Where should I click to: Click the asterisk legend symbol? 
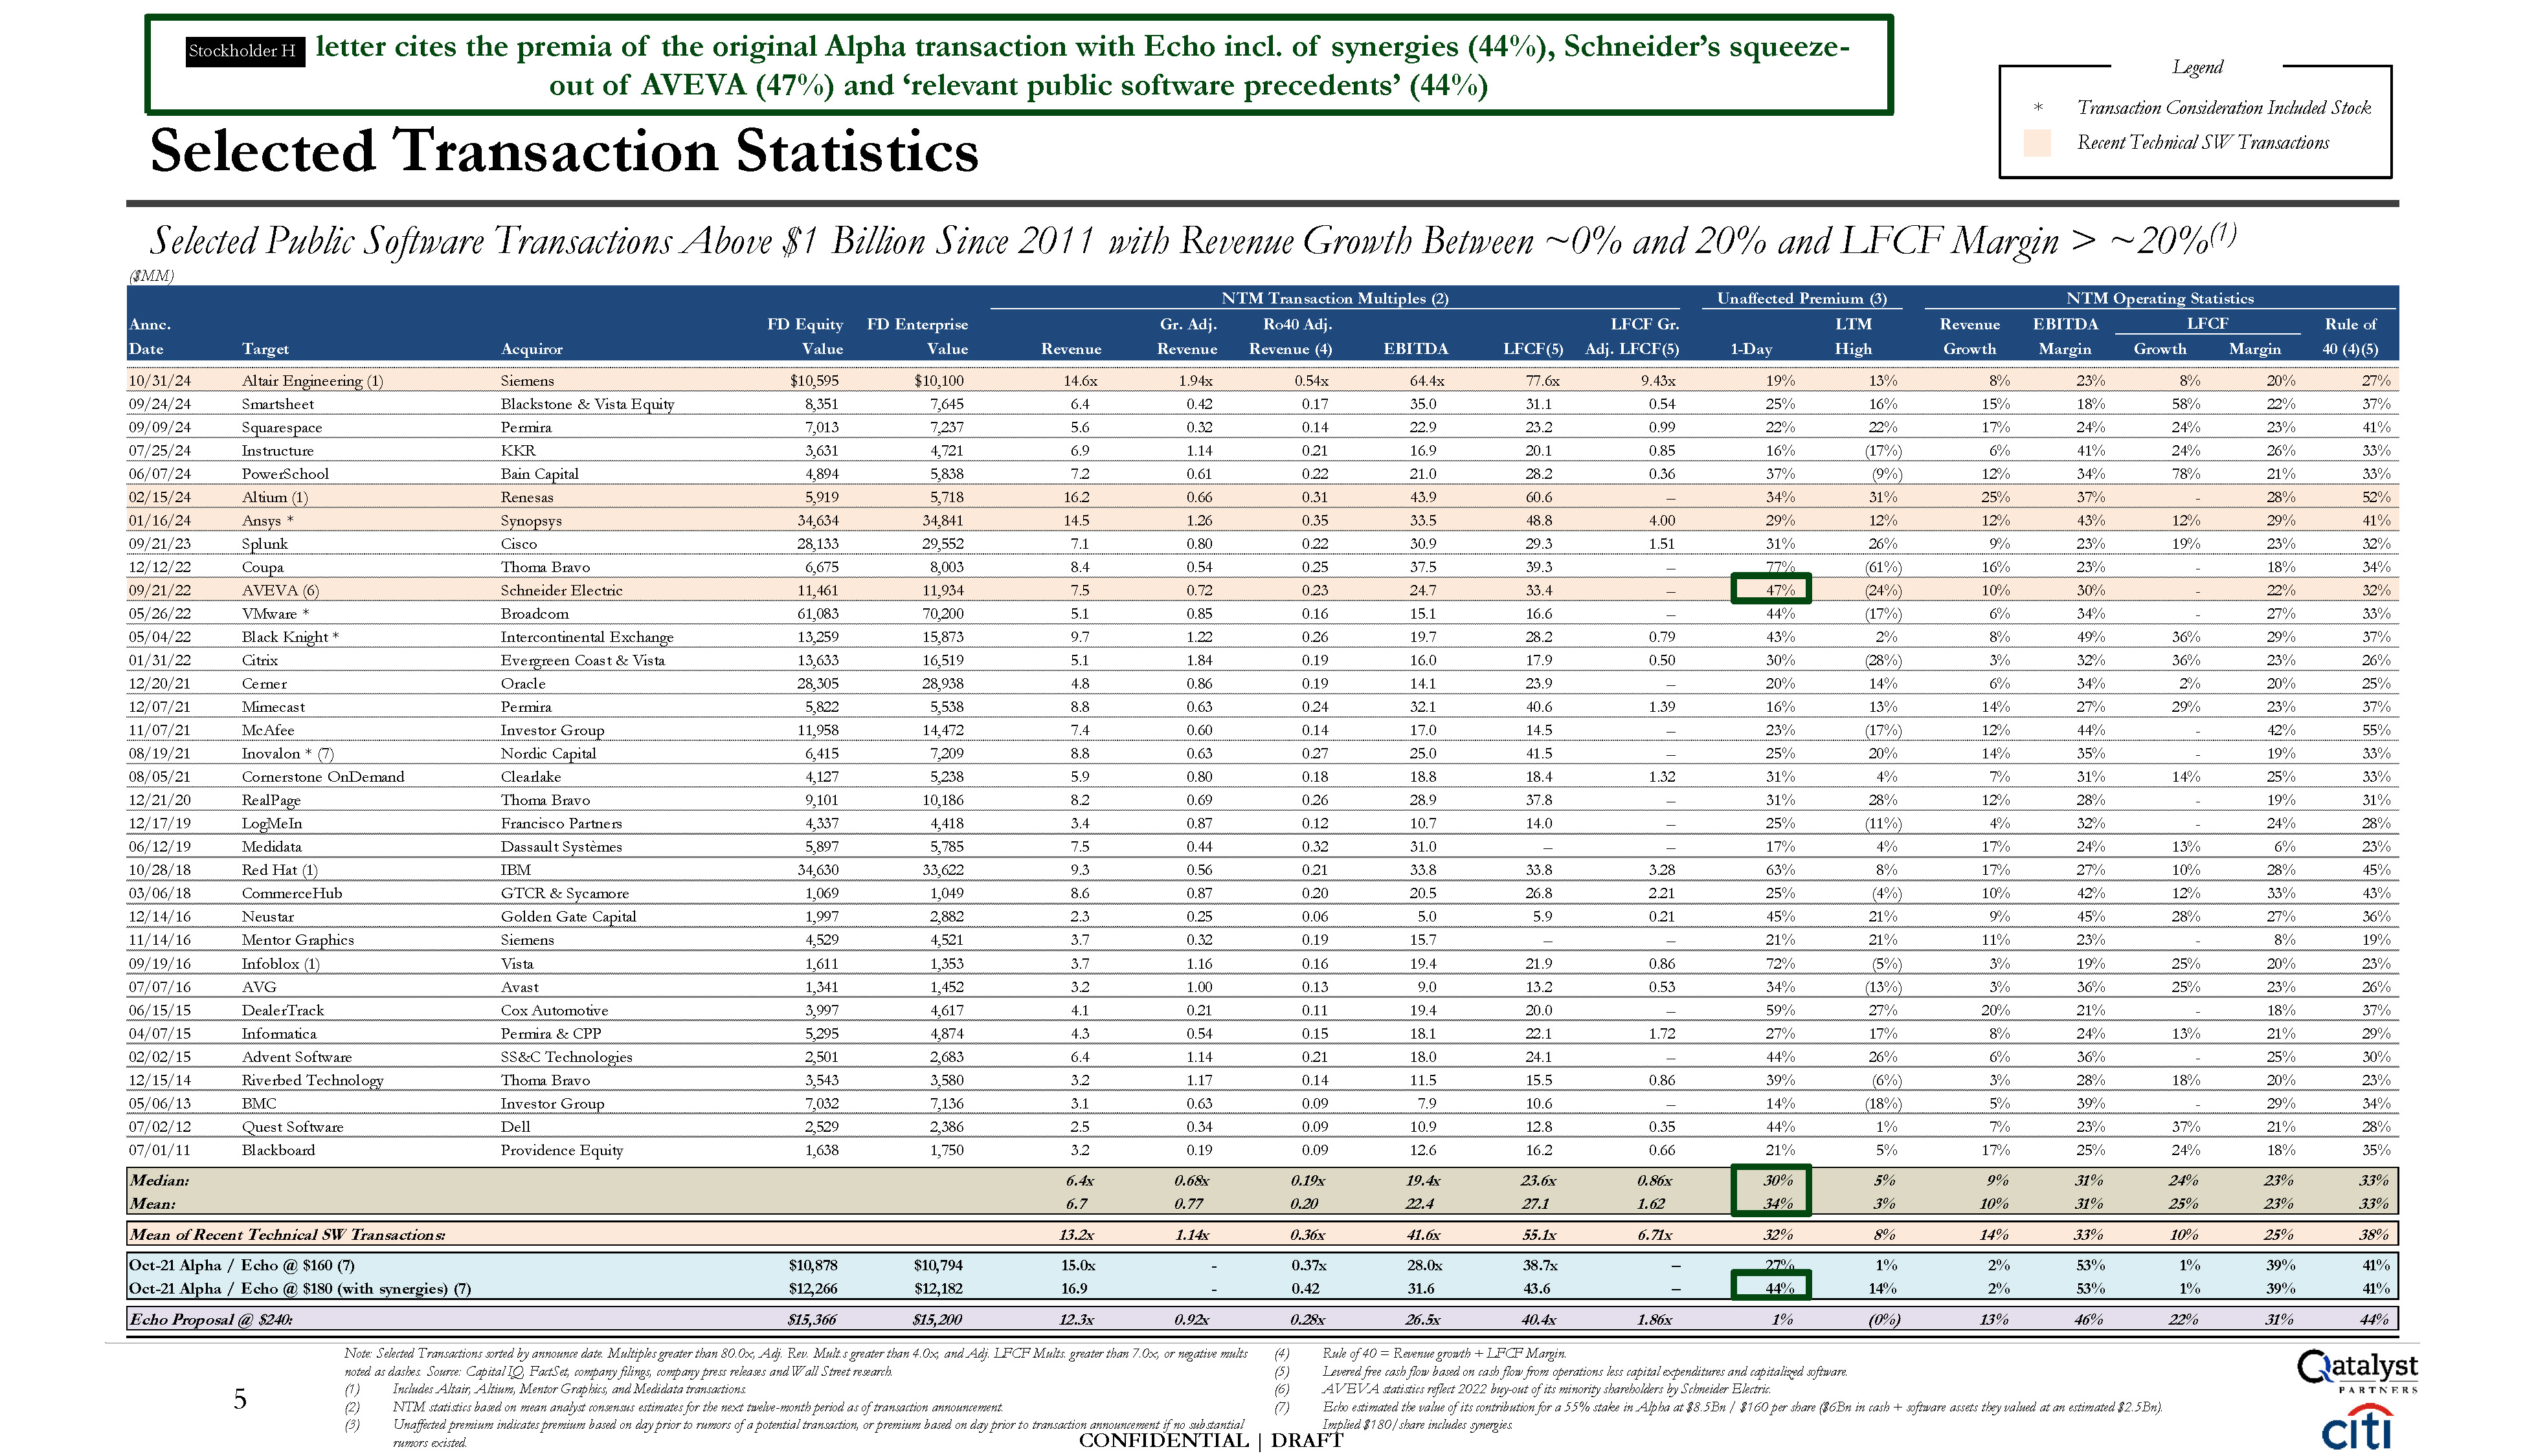point(2038,107)
